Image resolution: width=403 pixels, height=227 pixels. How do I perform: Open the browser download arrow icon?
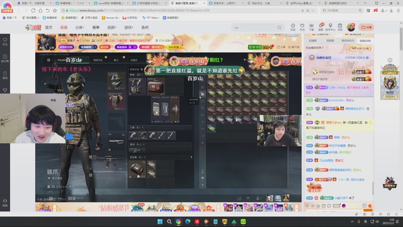(391, 11)
